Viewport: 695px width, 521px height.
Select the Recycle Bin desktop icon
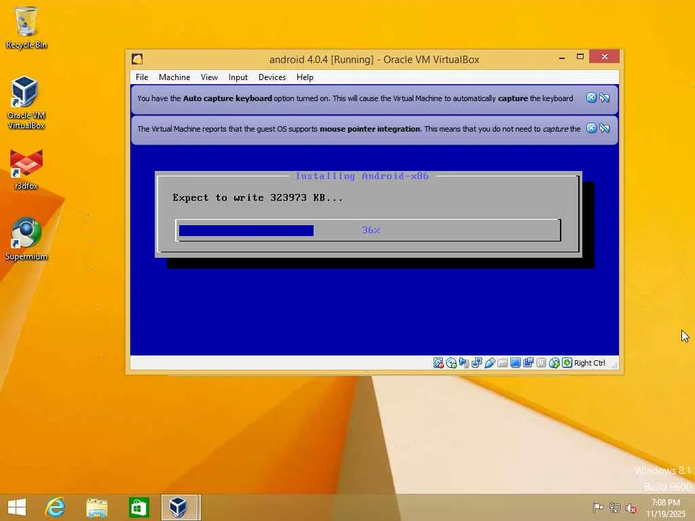[x=26, y=28]
